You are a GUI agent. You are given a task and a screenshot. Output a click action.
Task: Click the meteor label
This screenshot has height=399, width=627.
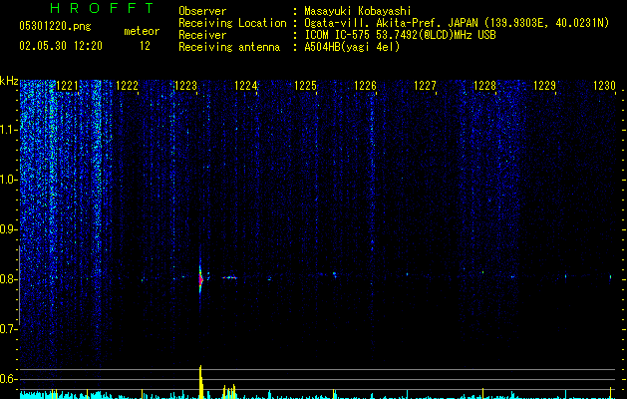pos(142,31)
